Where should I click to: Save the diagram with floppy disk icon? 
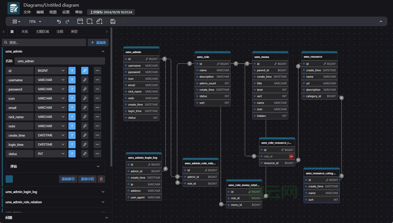[x=113, y=21]
